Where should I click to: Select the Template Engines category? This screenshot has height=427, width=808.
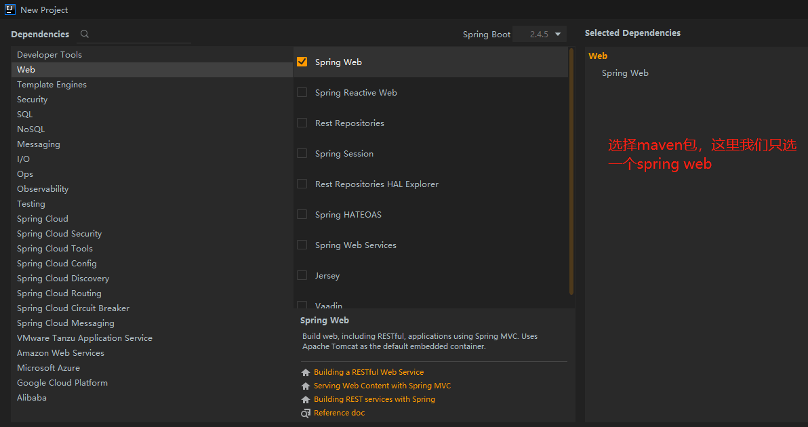[52, 85]
